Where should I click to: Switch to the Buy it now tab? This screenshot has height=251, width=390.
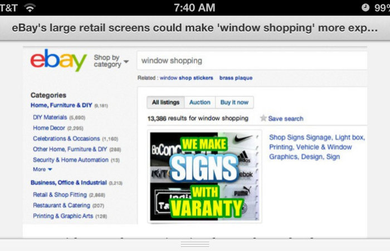(x=235, y=102)
